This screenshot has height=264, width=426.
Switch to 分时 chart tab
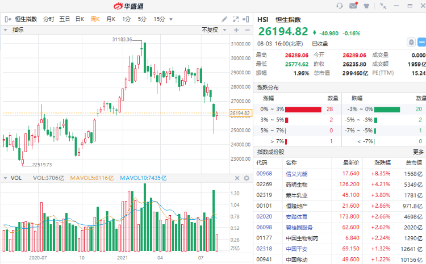(x=49, y=19)
